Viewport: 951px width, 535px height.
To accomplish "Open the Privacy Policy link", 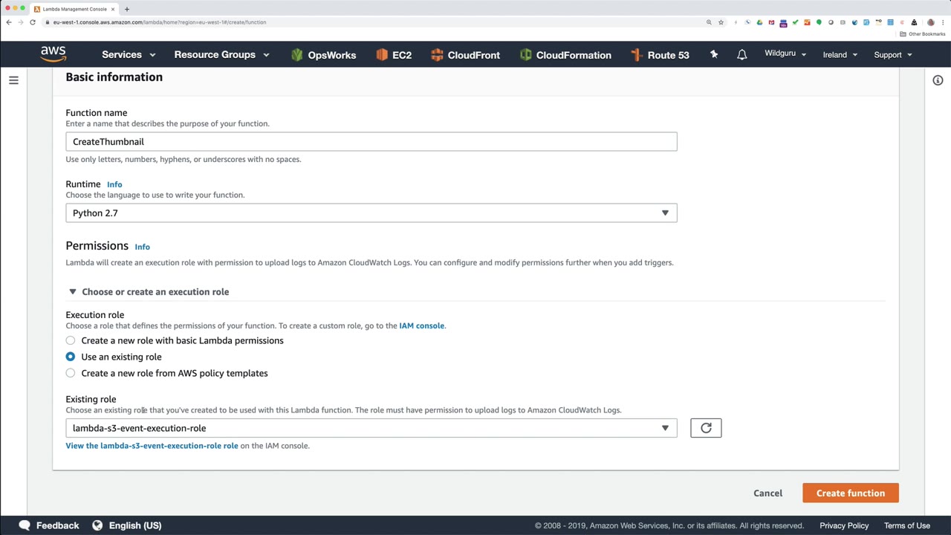I will tap(844, 525).
